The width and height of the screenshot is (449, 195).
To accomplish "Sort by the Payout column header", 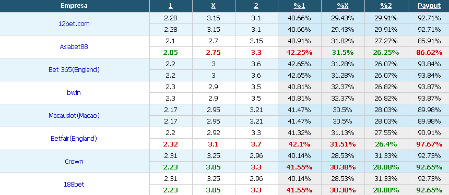I will coord(429,6).
